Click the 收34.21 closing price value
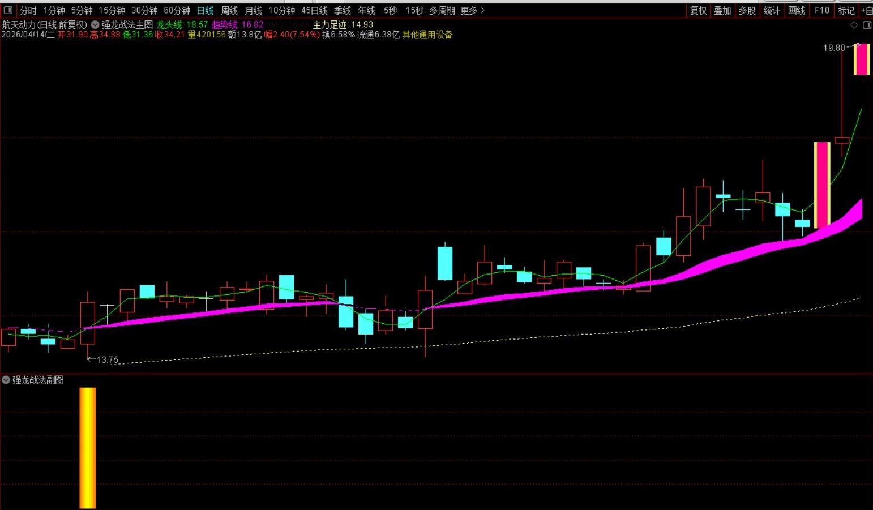The width and height of the screenshot is (873, 510). click(x=170, y=35)
